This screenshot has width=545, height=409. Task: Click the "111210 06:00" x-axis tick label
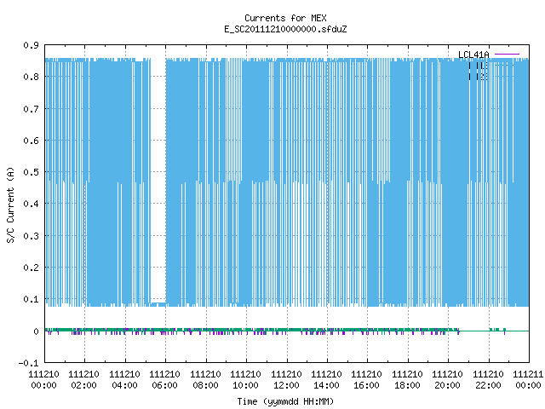point(165,380)
